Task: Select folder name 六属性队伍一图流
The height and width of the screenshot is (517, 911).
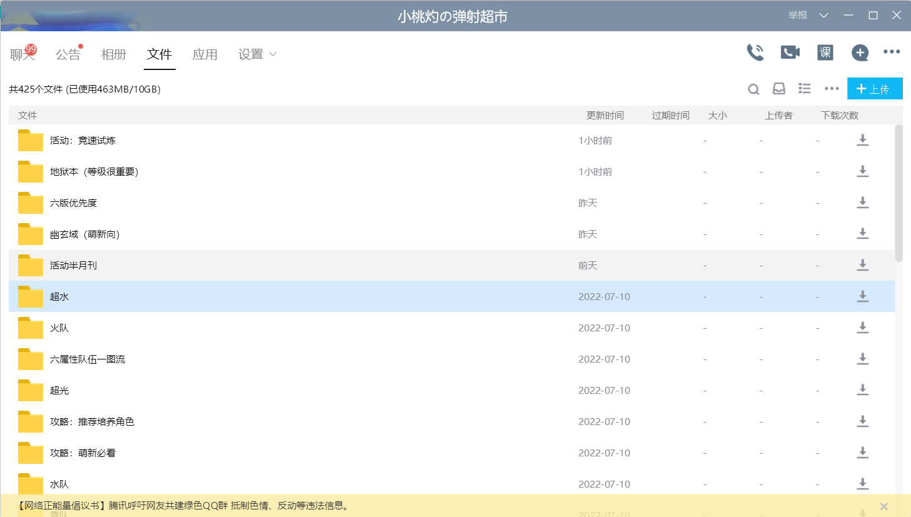Action: point(88,359)
